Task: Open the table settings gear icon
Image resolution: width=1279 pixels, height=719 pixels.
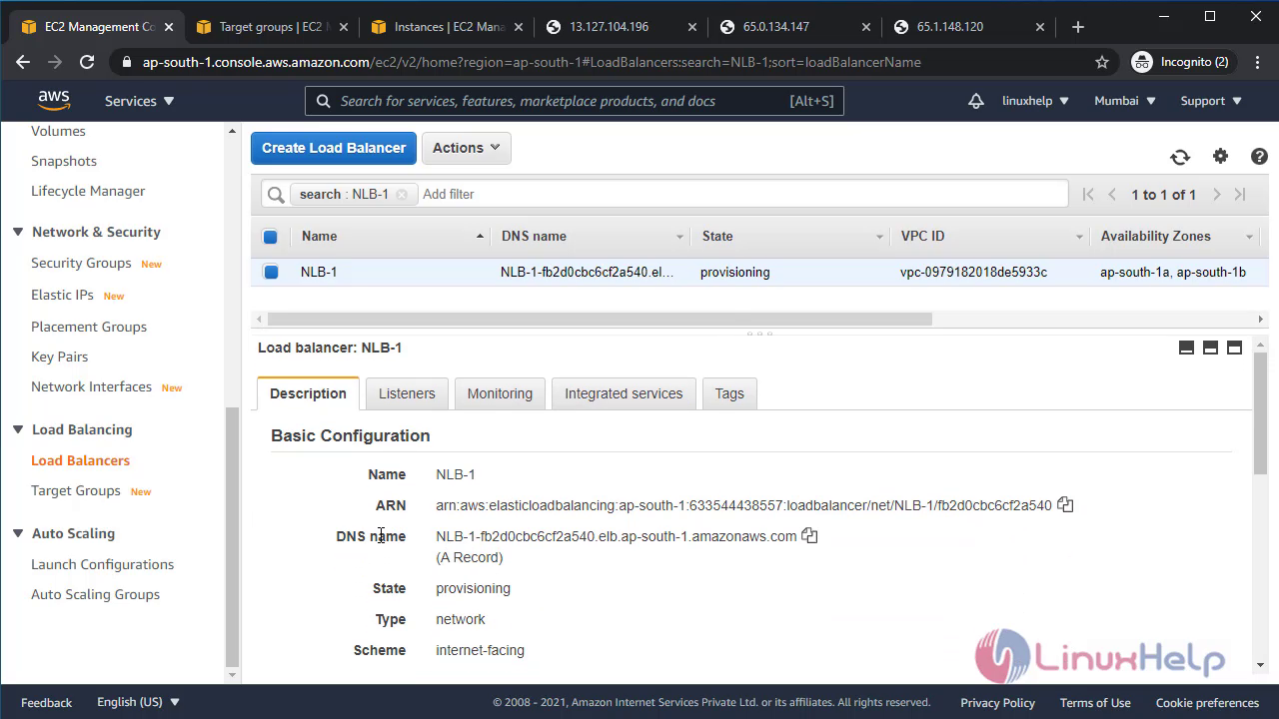Action: tap(1220, 156)
